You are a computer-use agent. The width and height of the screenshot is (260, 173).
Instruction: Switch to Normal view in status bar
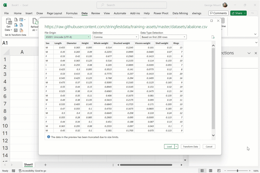pyautogui.click(x=202, y=171)
